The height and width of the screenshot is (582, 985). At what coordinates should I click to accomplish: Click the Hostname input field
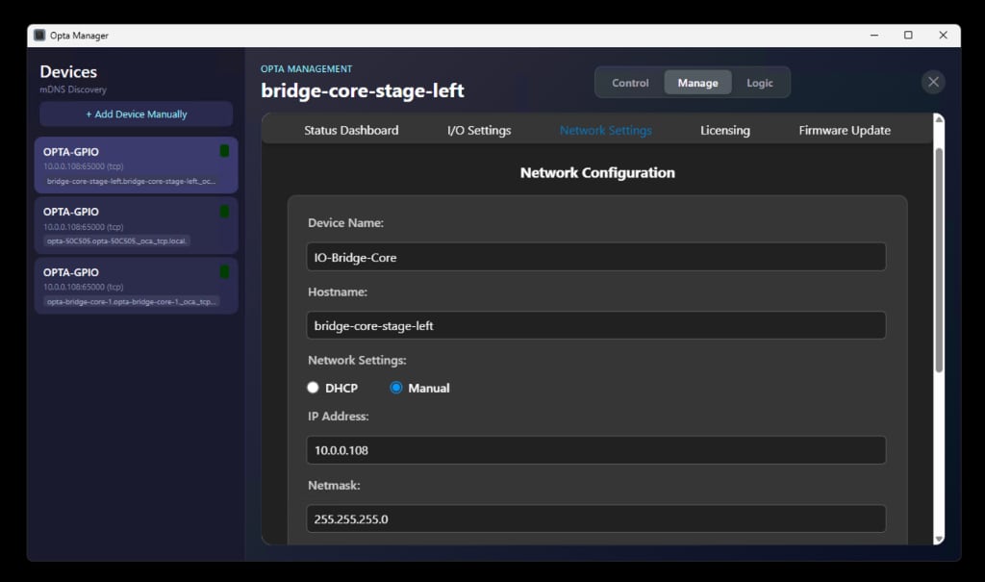click(x=596, y=325)
